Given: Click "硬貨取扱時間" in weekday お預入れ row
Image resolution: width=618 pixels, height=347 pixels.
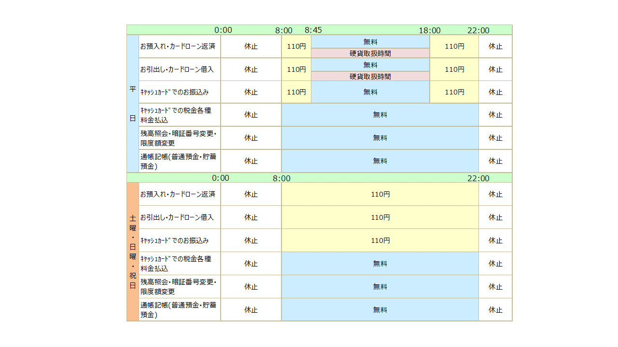Looking at the screenshot, I should 370,53.
